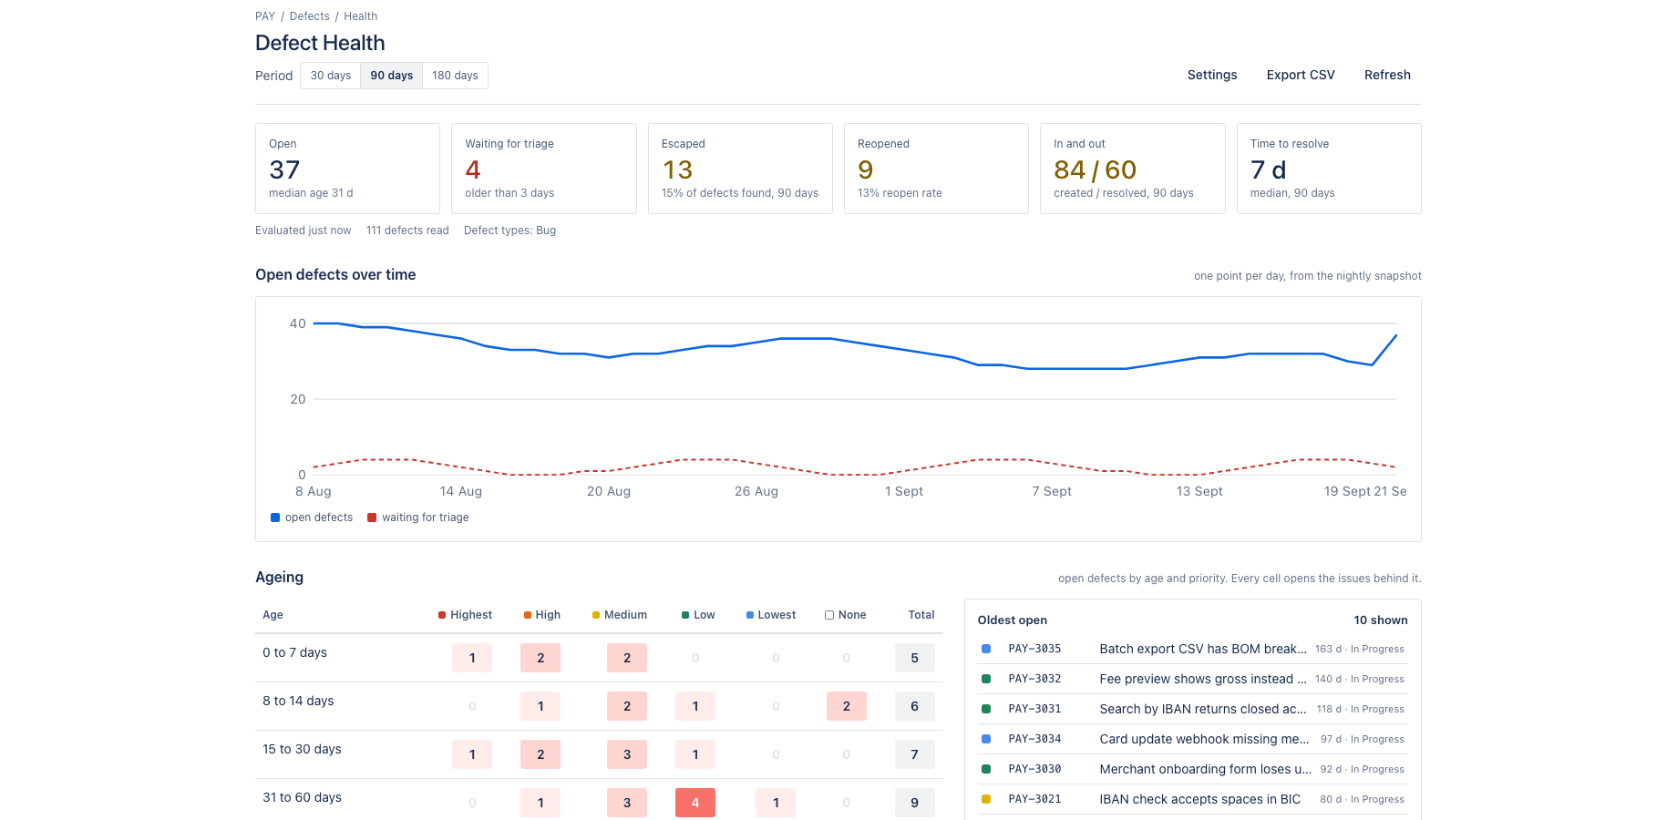1677x820 pixels.
Task: Open the Reopened card showing 9
Action: pos(936,169)
